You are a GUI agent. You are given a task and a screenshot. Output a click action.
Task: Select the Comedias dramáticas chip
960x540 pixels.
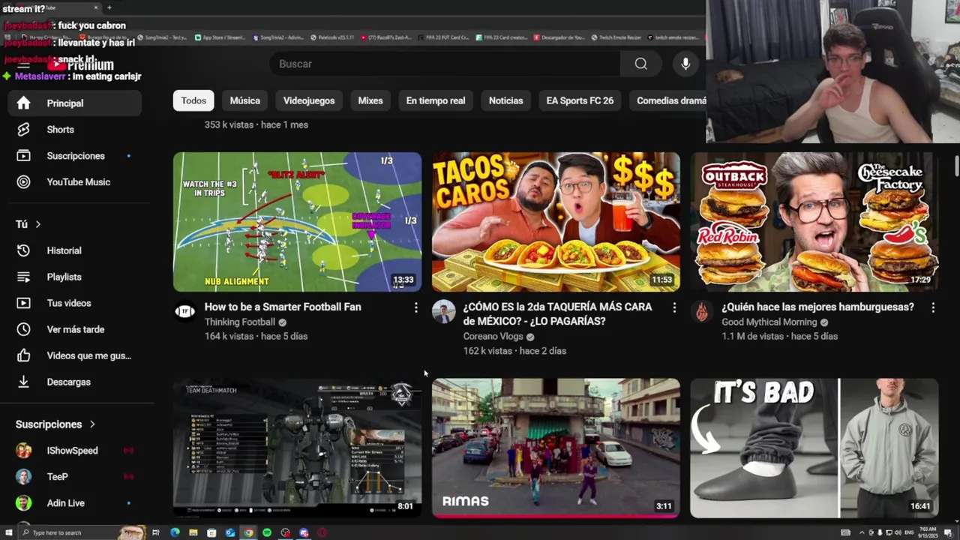tap(667, 100)
